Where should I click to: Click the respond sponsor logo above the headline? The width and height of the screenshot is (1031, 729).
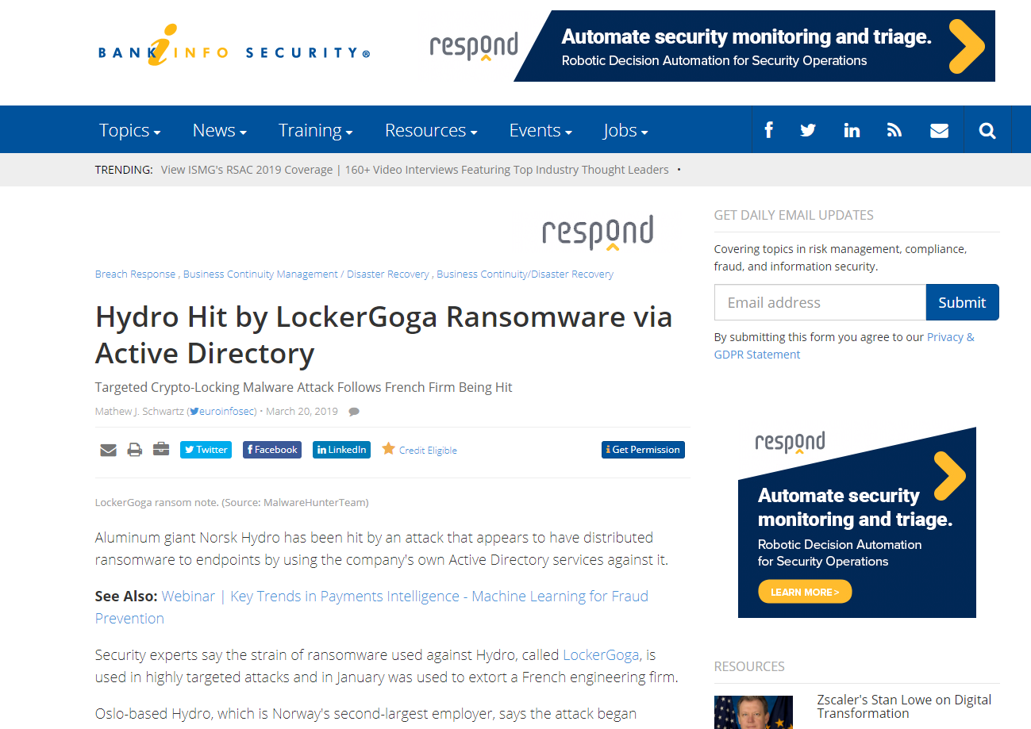(598, 232)
